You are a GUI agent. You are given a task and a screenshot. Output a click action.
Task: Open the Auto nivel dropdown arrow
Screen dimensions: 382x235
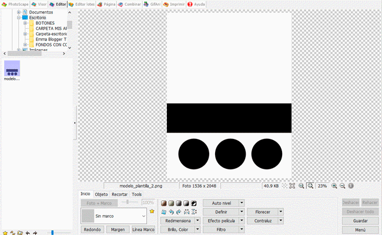tap(242, 203)
